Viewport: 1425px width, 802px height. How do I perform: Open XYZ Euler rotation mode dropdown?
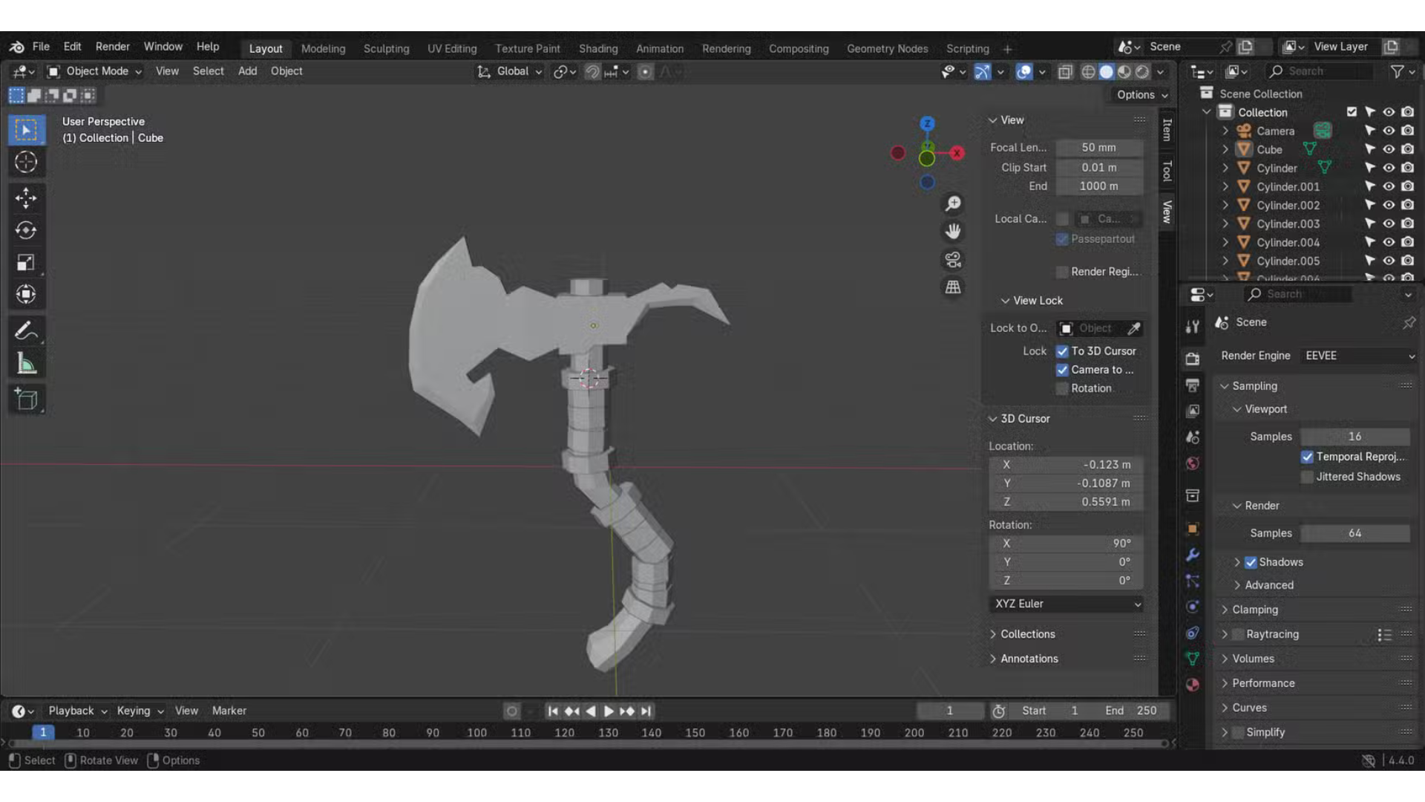click(x=1067, y=604)
